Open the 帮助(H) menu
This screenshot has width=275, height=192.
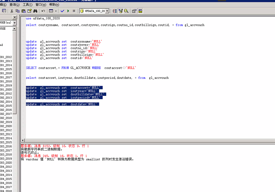(x=54, y=5)
